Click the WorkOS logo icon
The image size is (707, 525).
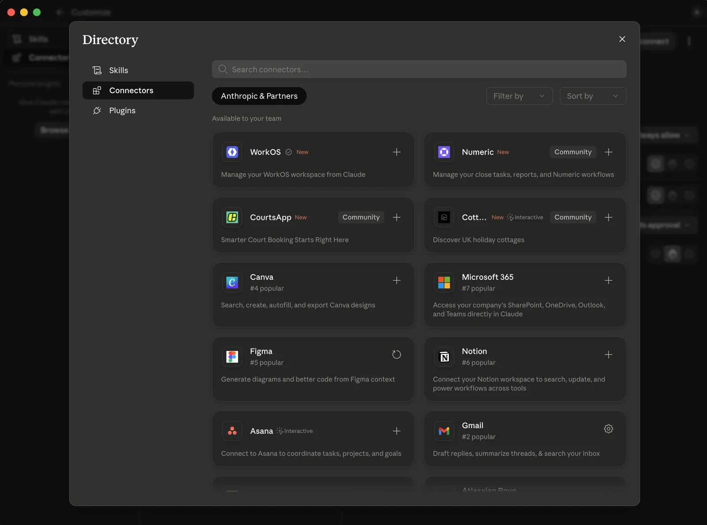pos(232,152)
